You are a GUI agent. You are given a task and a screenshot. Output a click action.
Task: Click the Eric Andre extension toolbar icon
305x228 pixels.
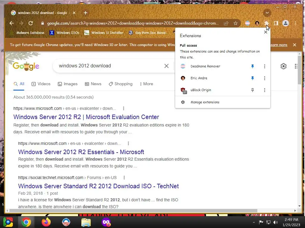tap(257, 23)
